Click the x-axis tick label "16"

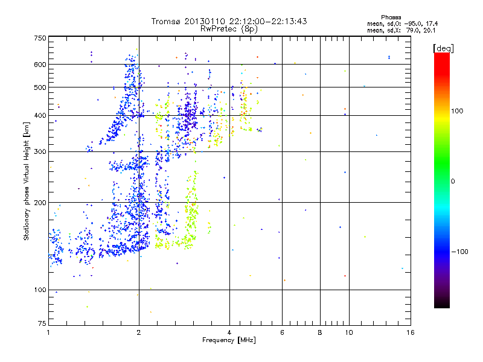pos(411,332)
